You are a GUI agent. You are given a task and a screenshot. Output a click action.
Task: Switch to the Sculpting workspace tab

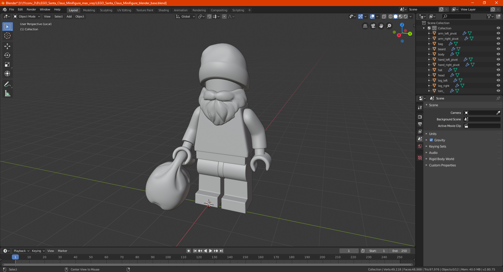tap(106, 10)
